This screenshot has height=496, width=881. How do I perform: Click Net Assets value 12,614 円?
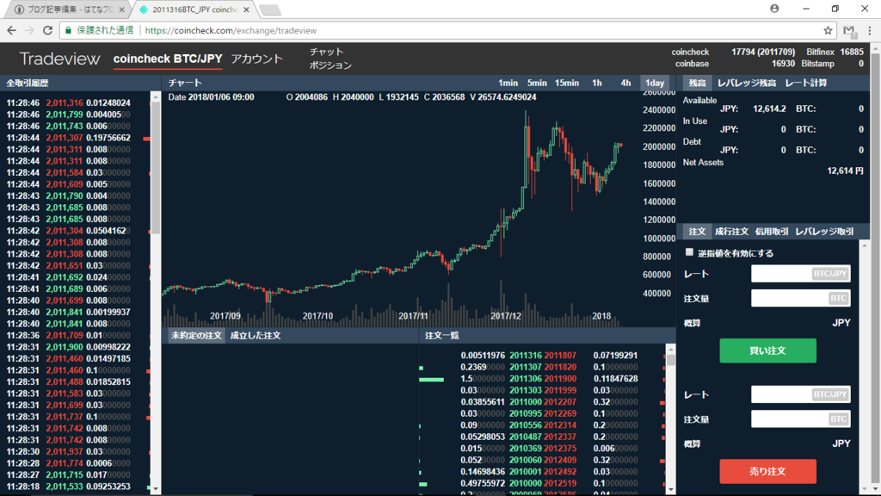[845, 170]
